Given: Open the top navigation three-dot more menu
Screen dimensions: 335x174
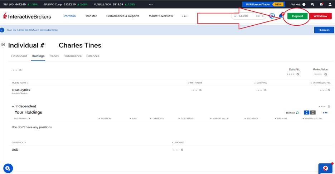Looking at the screenshot, I should tap(184, 16).
